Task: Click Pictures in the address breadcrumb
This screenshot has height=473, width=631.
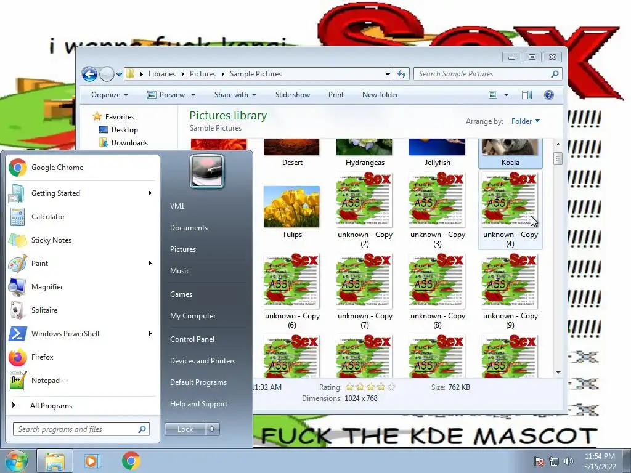Action: pyautogui.click(x=202, y=74)
